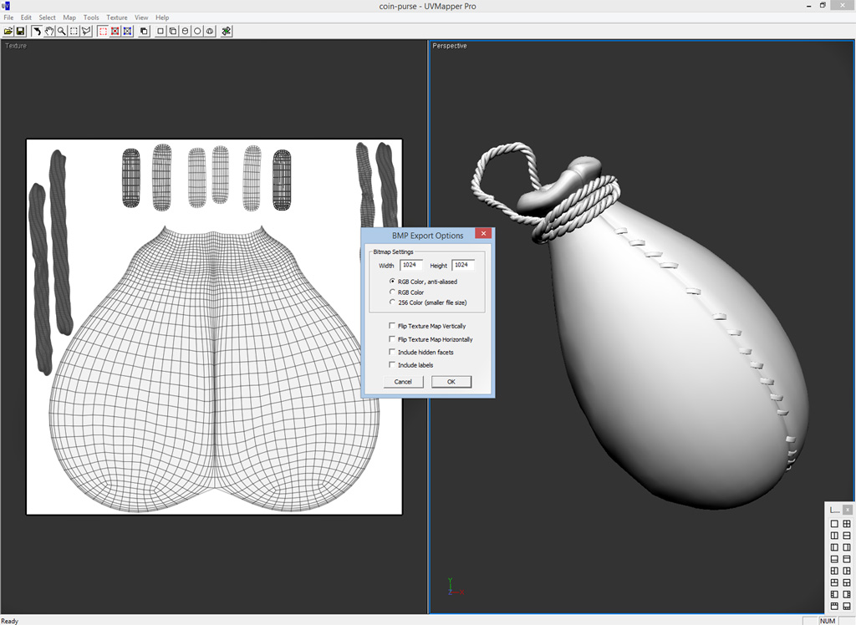Image resolution: width=856 pixels, height=625 pixels.
Task: Open the Texture menu
Action: (x=117, y=18)
